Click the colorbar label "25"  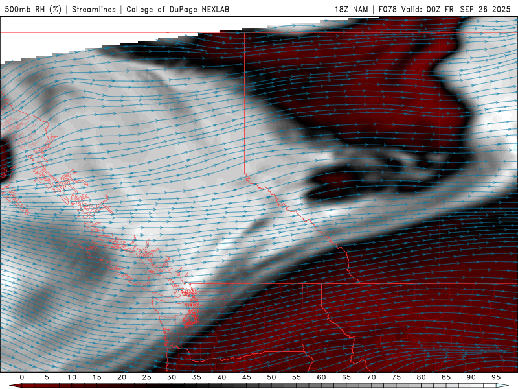[x=147, y=377]
